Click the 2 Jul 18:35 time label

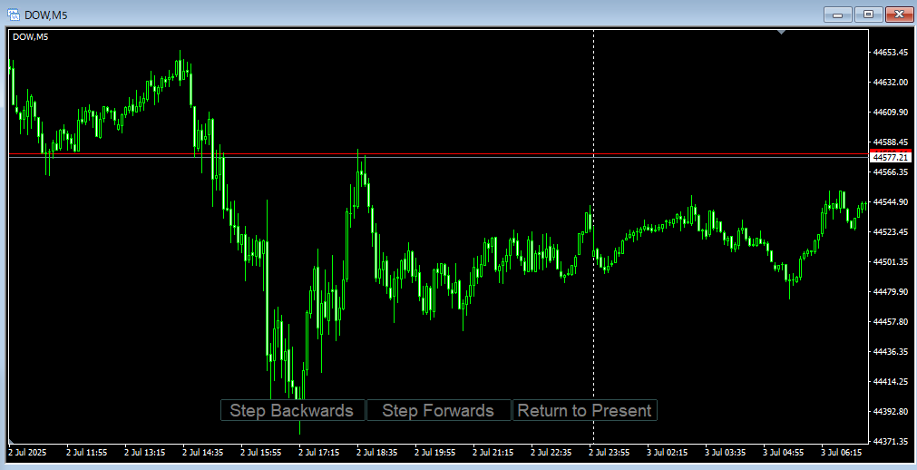click(378, 453)
